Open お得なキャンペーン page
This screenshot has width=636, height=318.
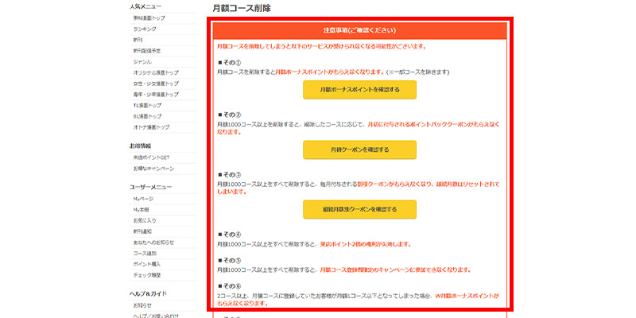pyautogui.click(x=154, y=169)
